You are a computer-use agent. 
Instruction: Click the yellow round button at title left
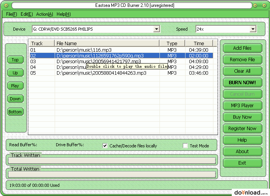point(6,5)
